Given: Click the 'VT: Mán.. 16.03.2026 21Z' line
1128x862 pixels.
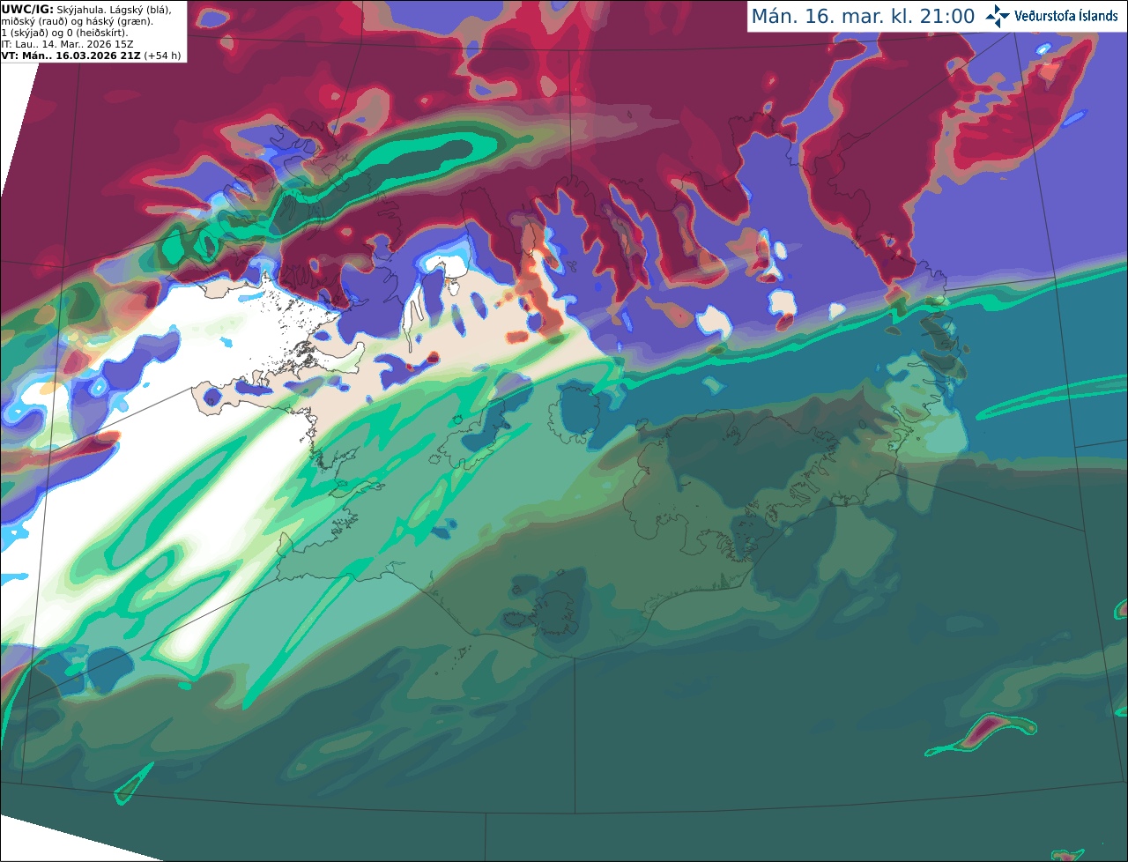Looking at the screenshot, I should coord(92,56).
